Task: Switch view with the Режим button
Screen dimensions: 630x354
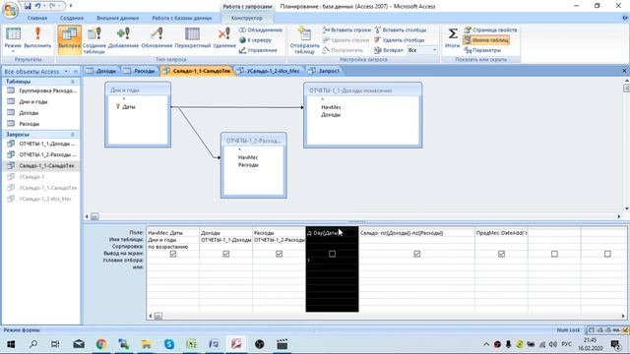Action: (13, 39)
